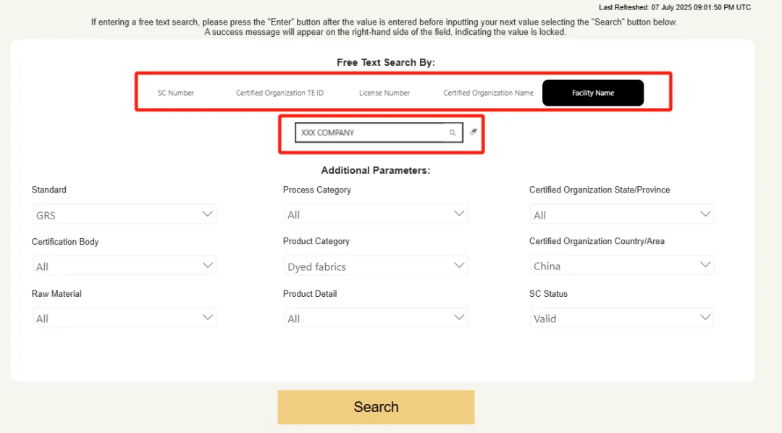782x433 pixels.
Task: Click the yellow Search button
Action: [x=376, y=407]
